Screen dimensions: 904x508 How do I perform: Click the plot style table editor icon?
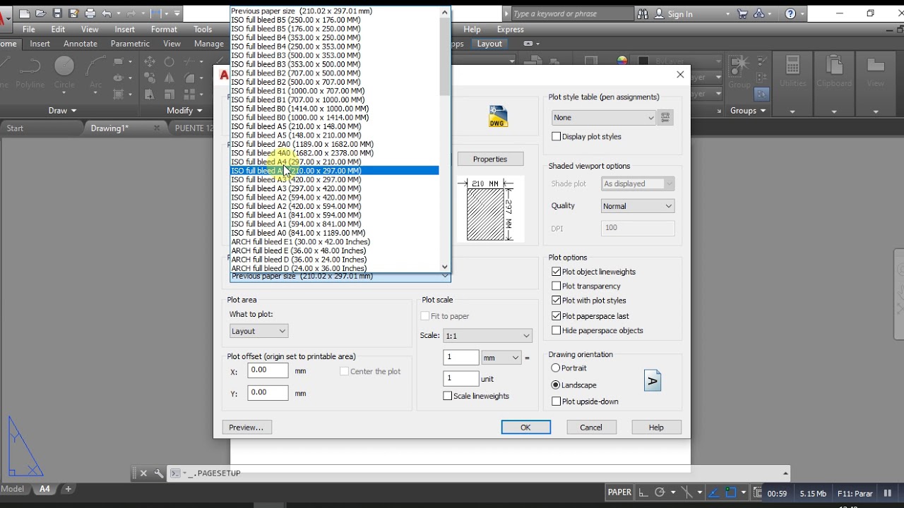click(665, 118)
